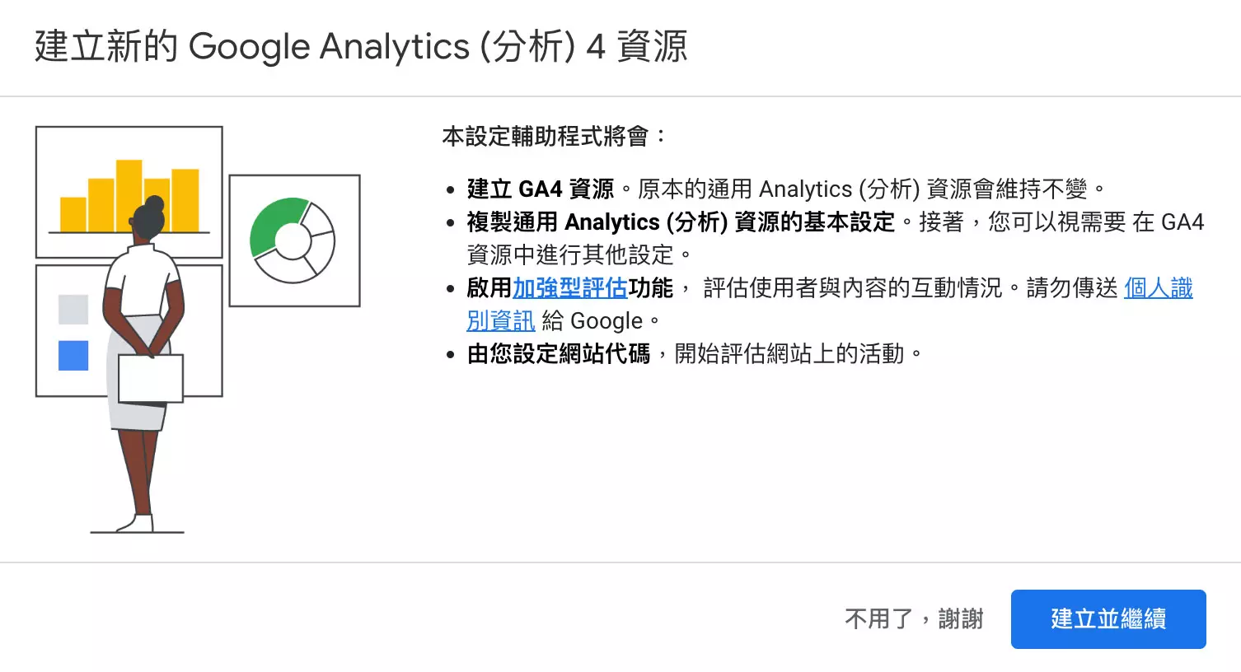Click the blue square in the illustration
This screenshot has height=672, width=1241.
pos(73,356)
